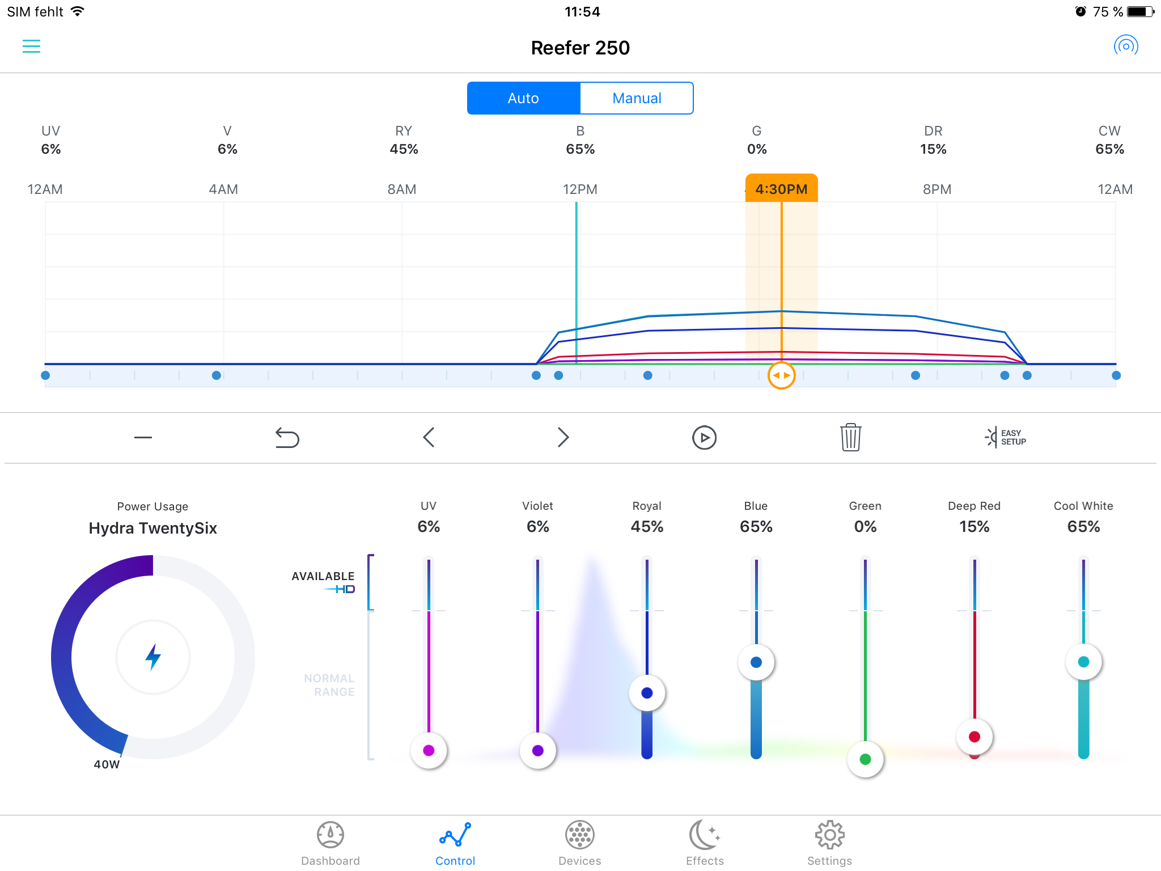
Task: Open the hamburger menu
Action: (x=31, y=46)
